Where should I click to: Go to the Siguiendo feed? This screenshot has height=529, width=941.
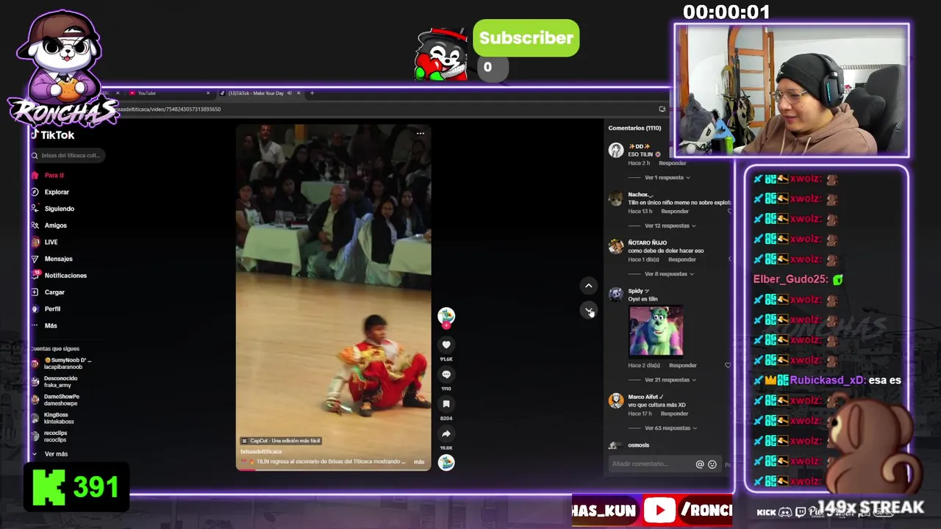click(53, 209)
